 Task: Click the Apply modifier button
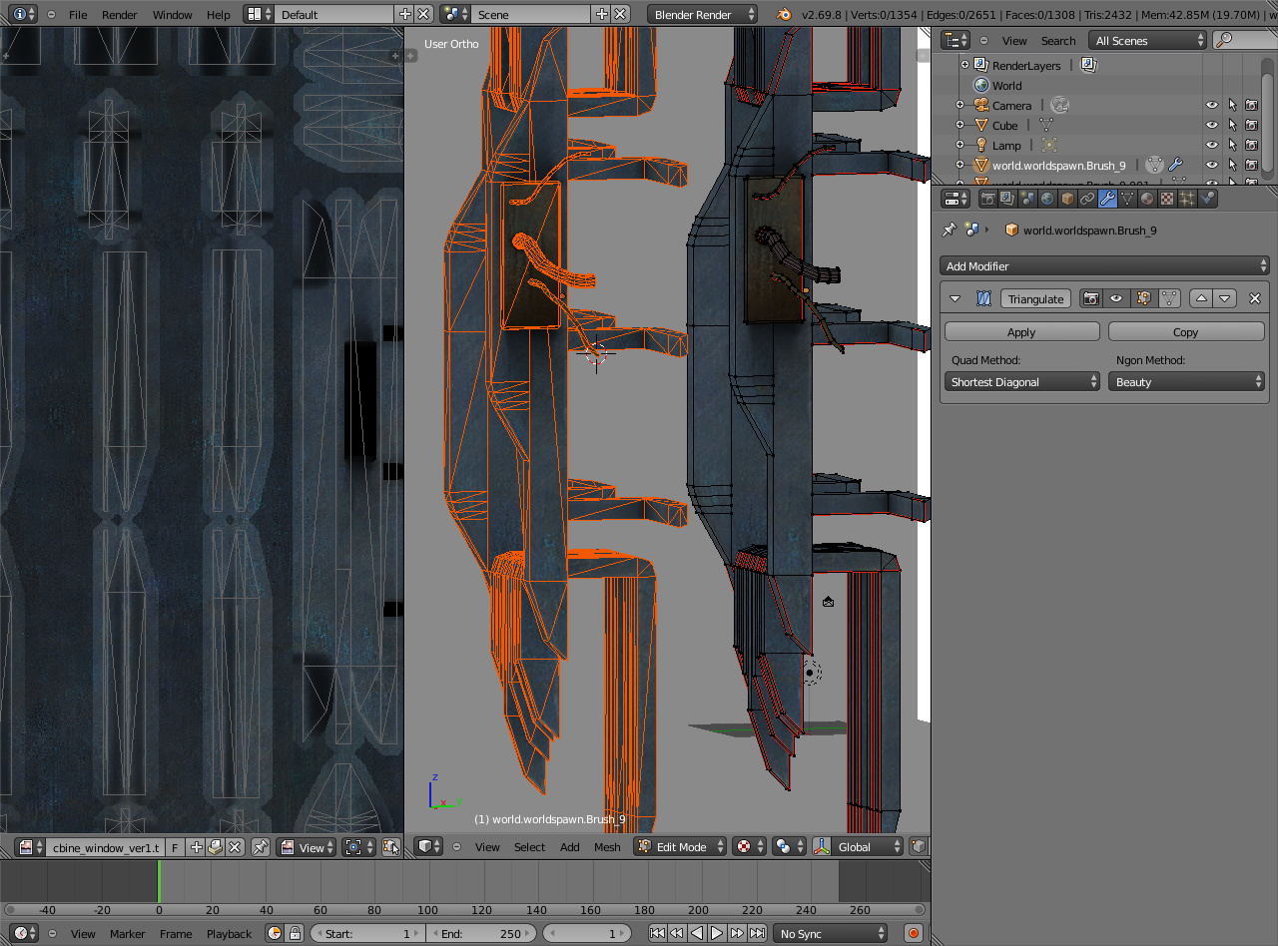(1021, 332)
